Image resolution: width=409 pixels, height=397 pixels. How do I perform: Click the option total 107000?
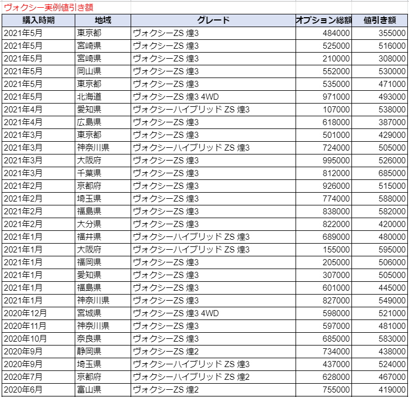coord(324,110)
